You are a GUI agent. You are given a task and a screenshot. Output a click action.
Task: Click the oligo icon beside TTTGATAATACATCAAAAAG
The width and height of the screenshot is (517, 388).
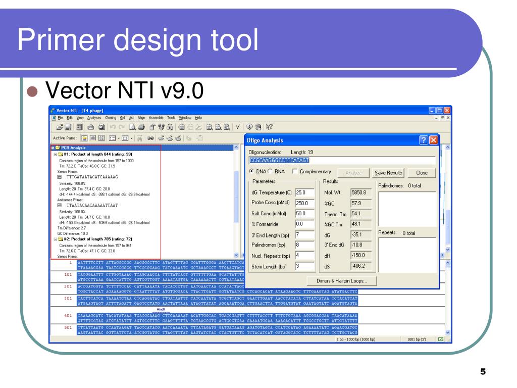pos(60,177)
